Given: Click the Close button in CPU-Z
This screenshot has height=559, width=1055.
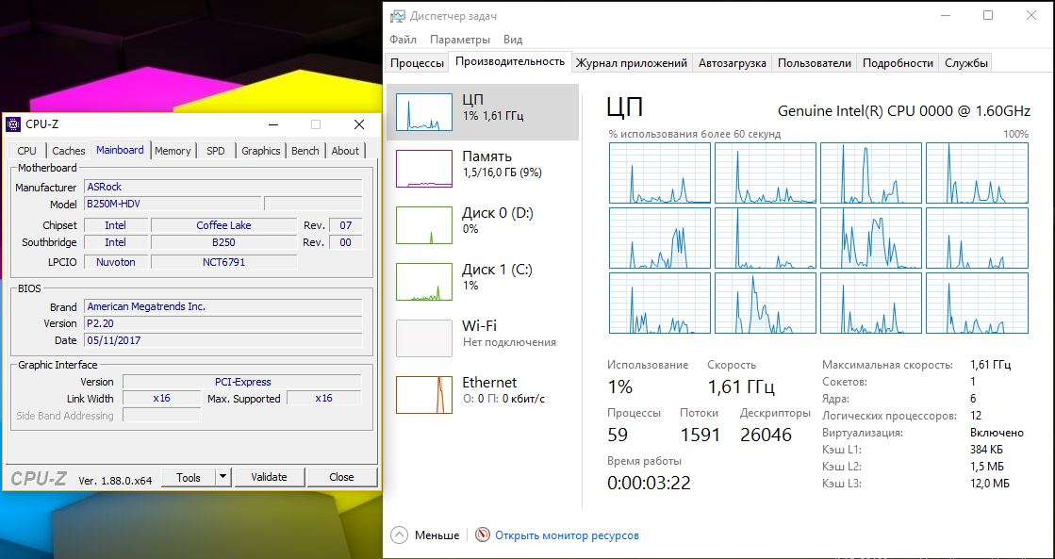Looking at the screenshot, I should click(342, 477).
